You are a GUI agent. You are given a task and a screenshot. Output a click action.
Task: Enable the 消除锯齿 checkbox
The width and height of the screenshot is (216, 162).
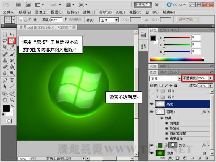pyautogui.click(x=66, y=19)
